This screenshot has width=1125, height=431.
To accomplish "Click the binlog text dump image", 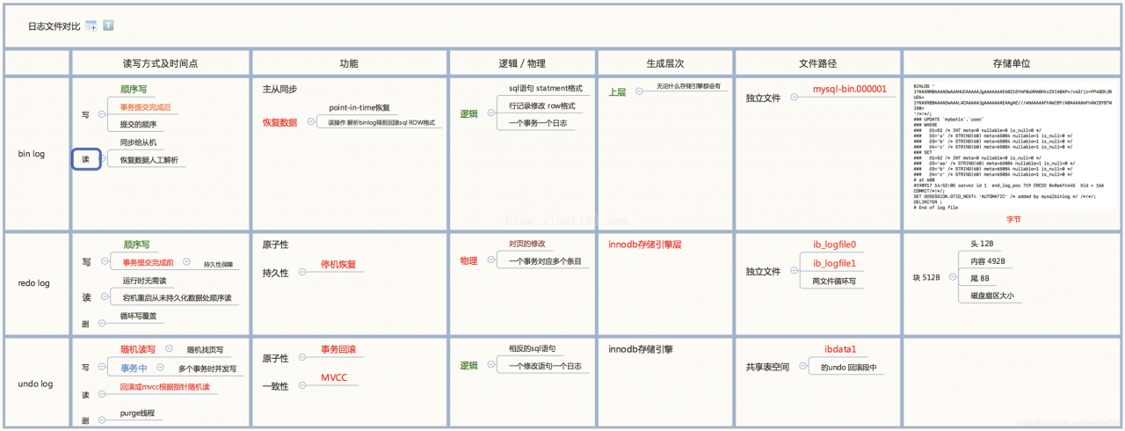I will [1012, 146].
